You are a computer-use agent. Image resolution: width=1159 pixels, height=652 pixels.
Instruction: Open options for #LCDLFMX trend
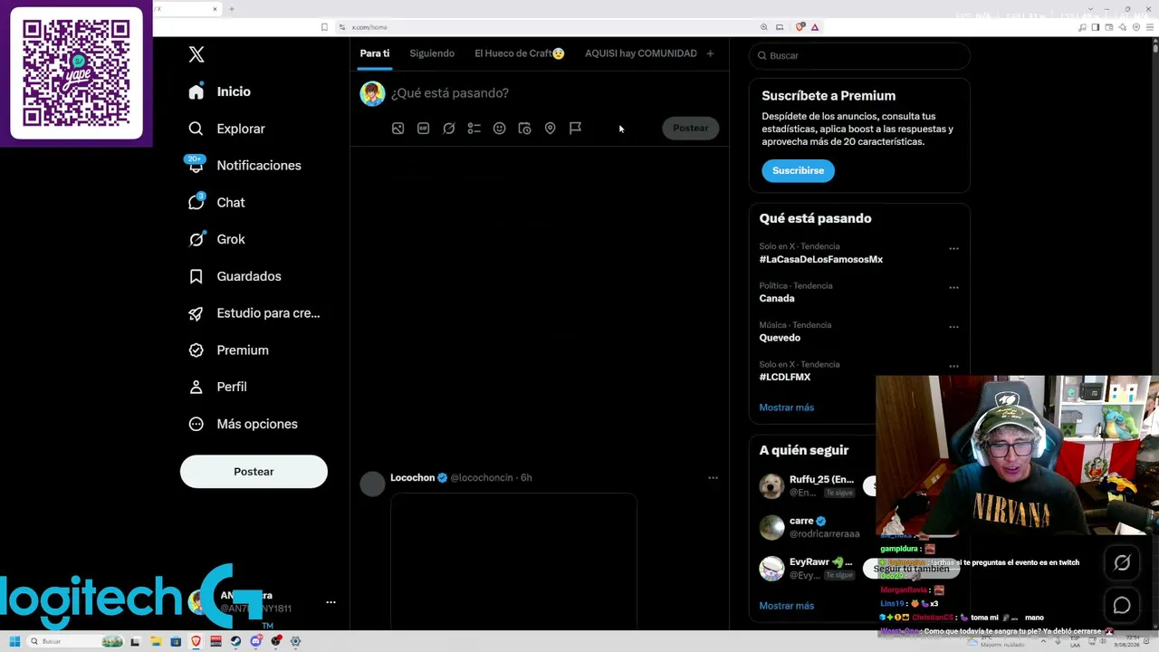click(x=953, y=367)
